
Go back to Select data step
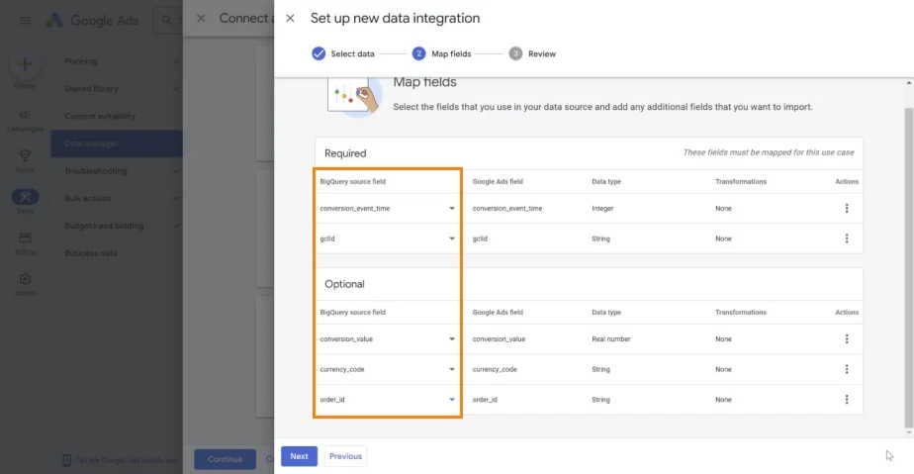pyautogui.click(x=343, y=53)
